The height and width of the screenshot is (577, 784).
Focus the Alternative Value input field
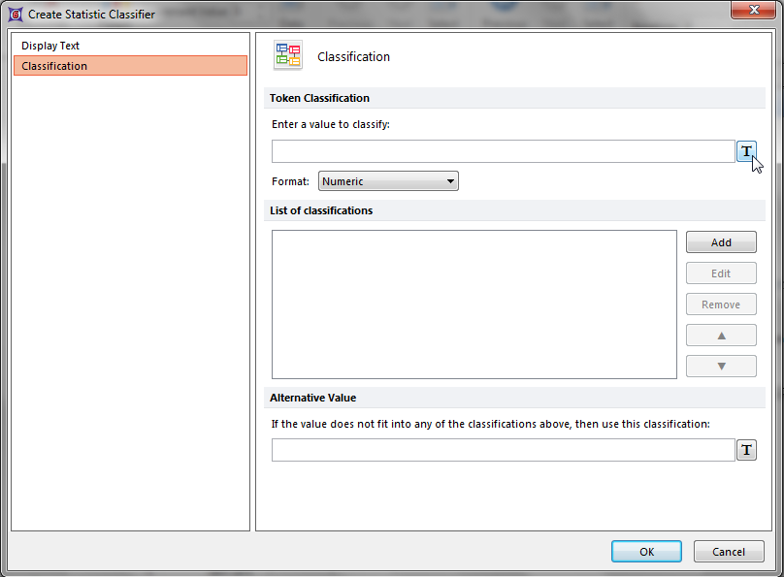(503, 450)
